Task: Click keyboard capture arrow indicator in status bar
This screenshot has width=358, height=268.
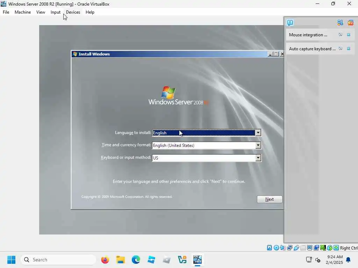Action: (x=336, y=248)
